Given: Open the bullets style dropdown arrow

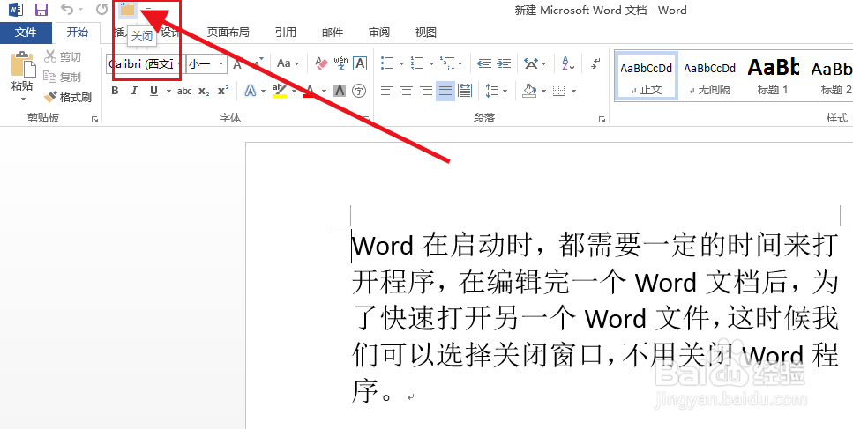Looking at the screenshot, I should 401,64.
